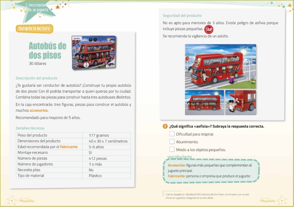Click the Atrapalabra logo at bottom right

(267, 201)
